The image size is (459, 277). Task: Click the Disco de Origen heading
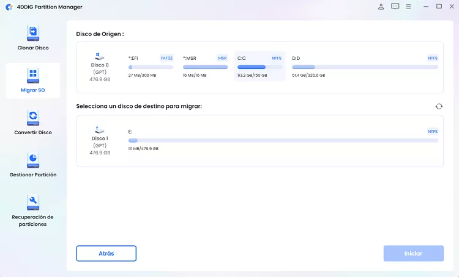(100, 34)
